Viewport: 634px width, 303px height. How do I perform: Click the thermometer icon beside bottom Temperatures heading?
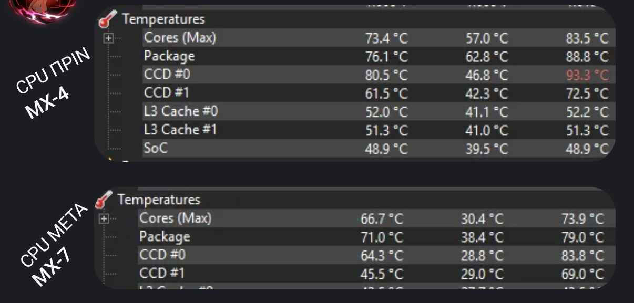[x=104, y=200]
